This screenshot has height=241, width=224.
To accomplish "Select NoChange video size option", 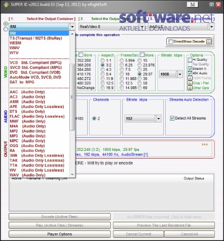I will click(x=85, y=88).
